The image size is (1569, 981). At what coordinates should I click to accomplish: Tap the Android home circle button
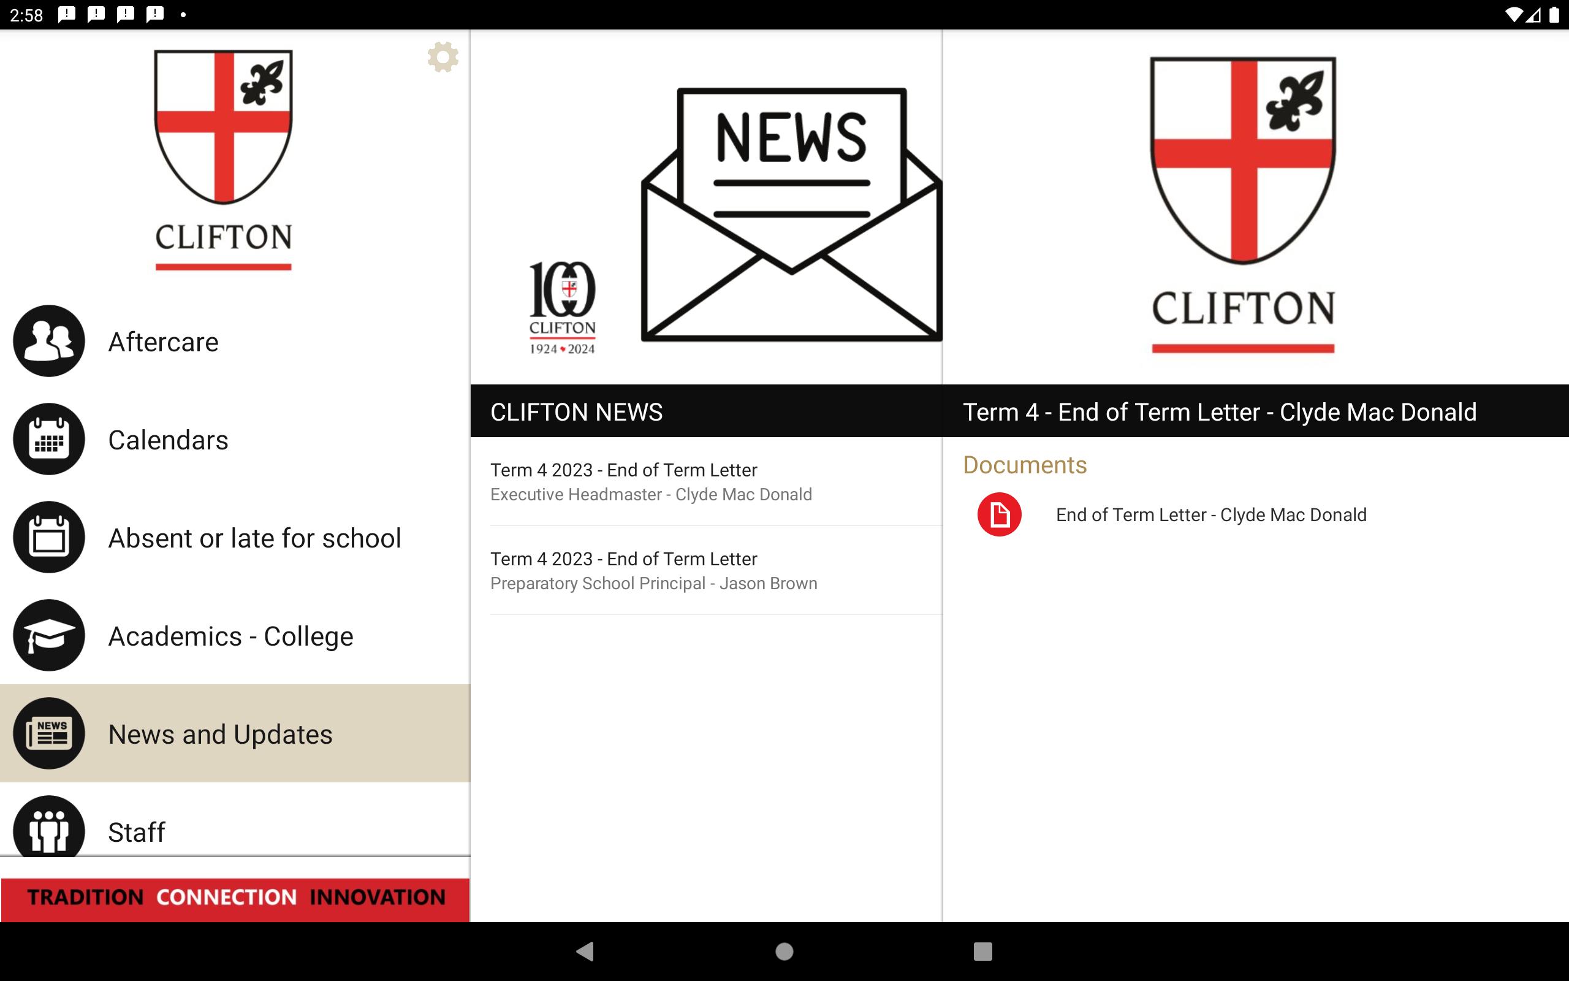pos(784,951)
